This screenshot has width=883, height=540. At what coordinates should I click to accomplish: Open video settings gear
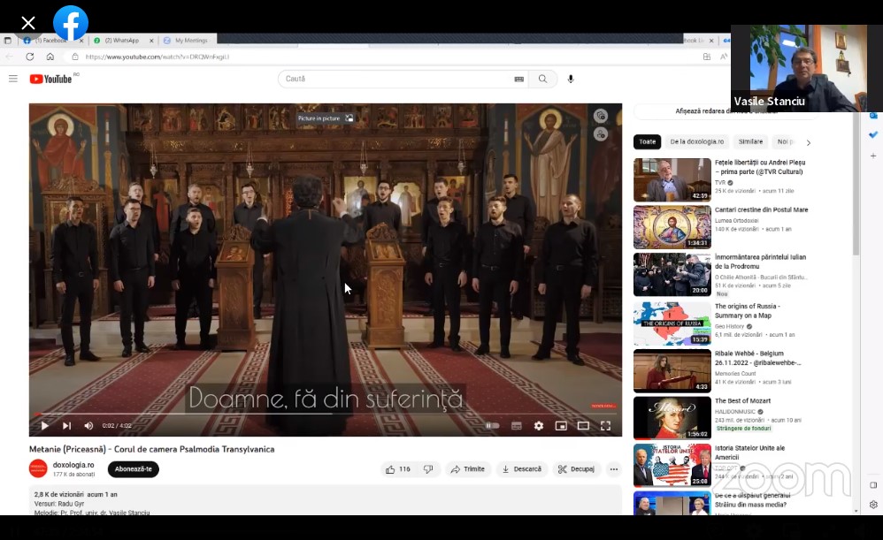(x=539, y=426)
